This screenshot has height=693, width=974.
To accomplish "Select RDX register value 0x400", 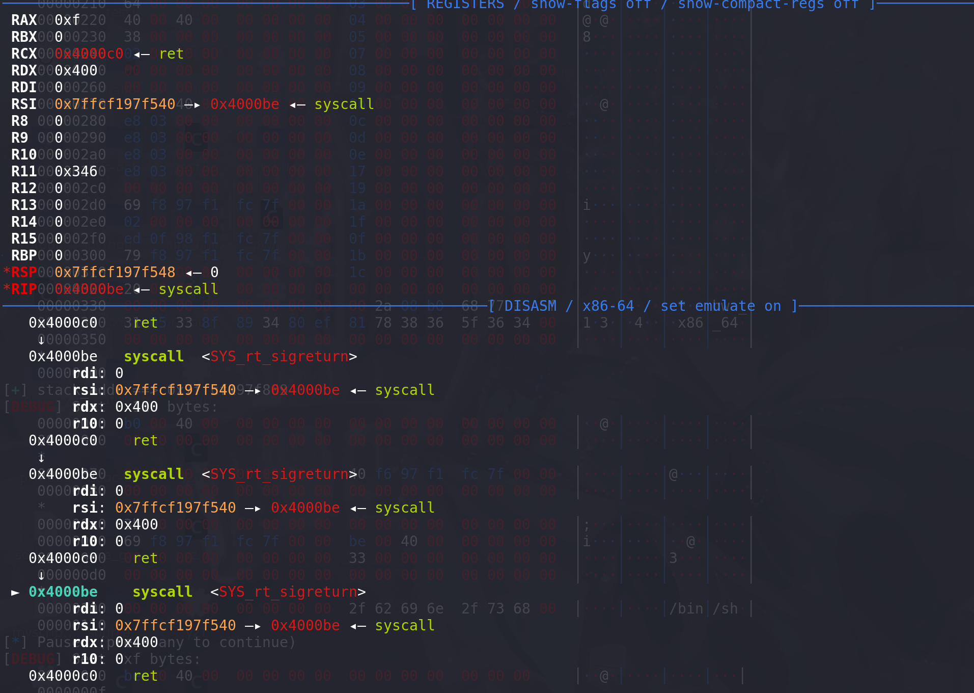I will coord(76,70).
